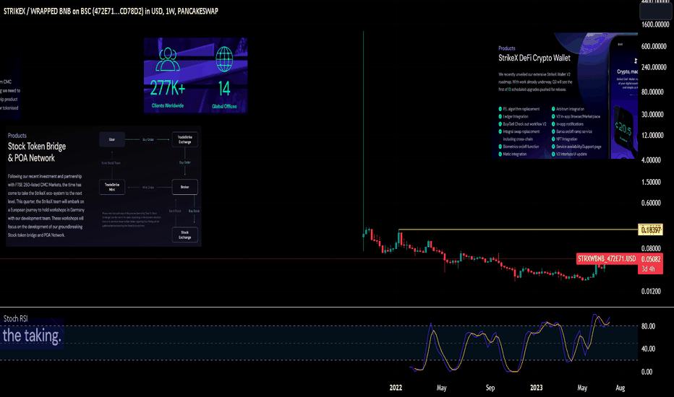Click the 4.00000 price axis label
Viewport: 674px width, 397px height.
pos(651,160)
